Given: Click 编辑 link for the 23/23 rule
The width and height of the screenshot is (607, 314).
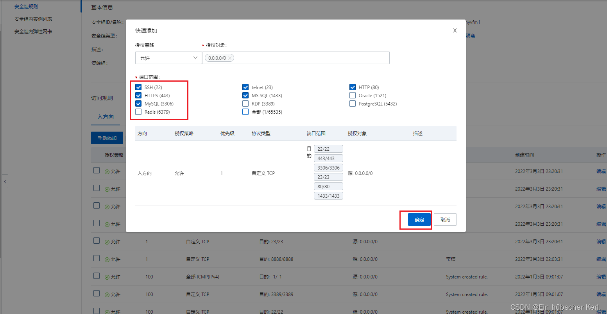Looking at the screenshot, I should [601, 242].
